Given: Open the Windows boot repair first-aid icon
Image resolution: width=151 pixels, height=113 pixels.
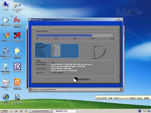Looking at the screenshot, I should (5, 82).
